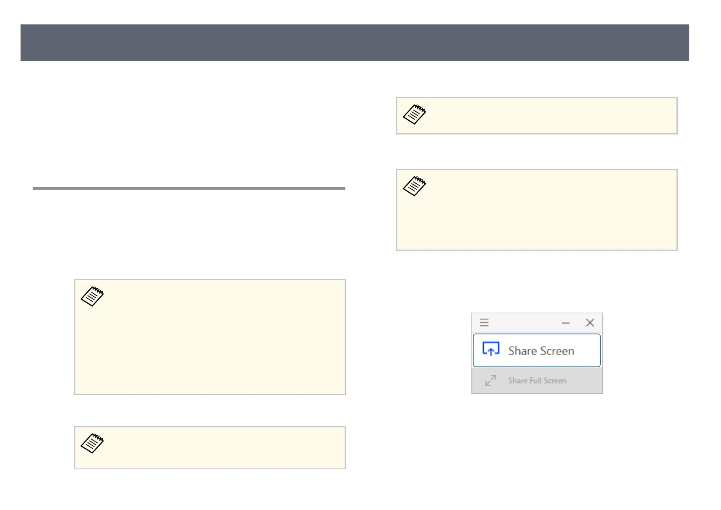Click notepad icon in the bottom-left note box

point(92,443)
